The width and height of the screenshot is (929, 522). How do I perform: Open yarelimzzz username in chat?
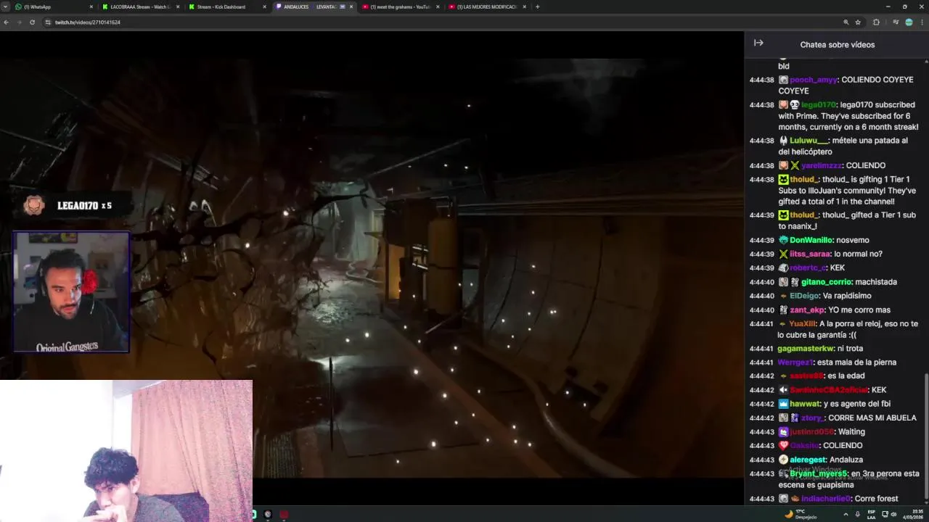pyautogui.click(x=821, y=165)
